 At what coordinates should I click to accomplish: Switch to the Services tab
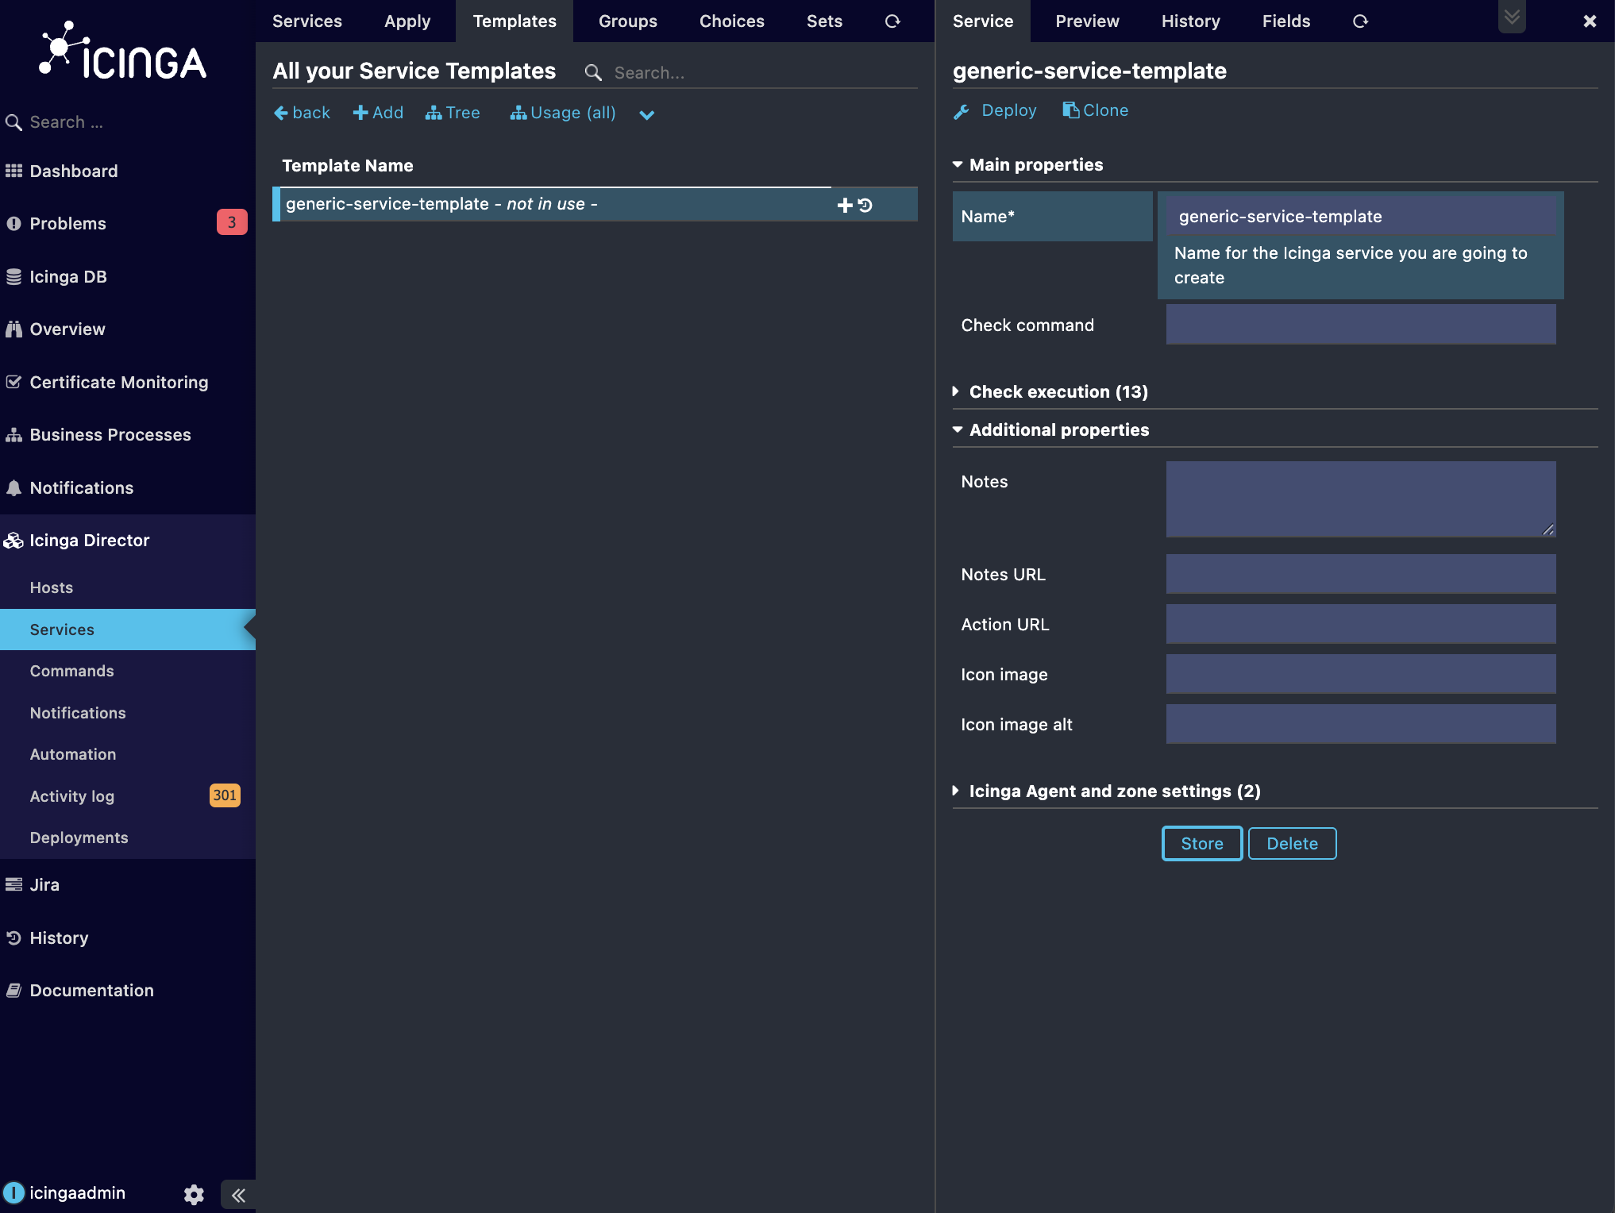(306, 21)
